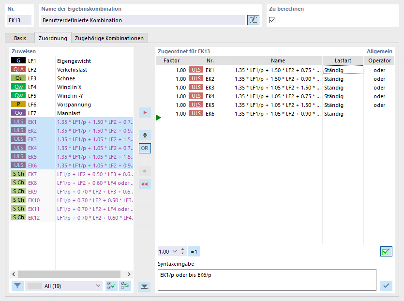Click the green checkmark verification icon
Viewport: 404px width, 301px height.
click(x=386, y=252)
